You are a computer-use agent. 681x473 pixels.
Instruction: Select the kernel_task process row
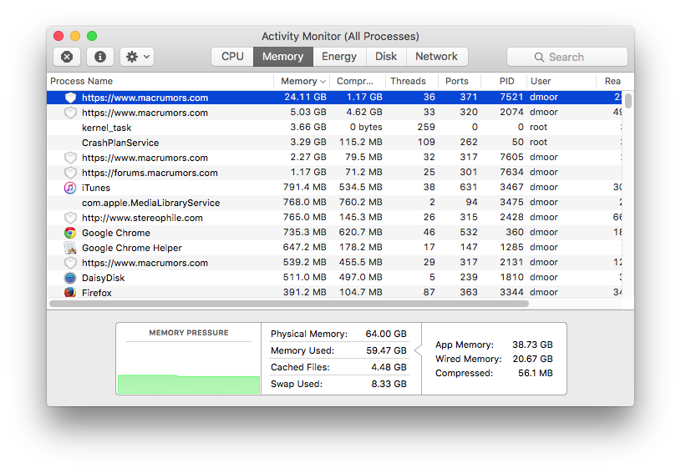click(x=334, y=128)
